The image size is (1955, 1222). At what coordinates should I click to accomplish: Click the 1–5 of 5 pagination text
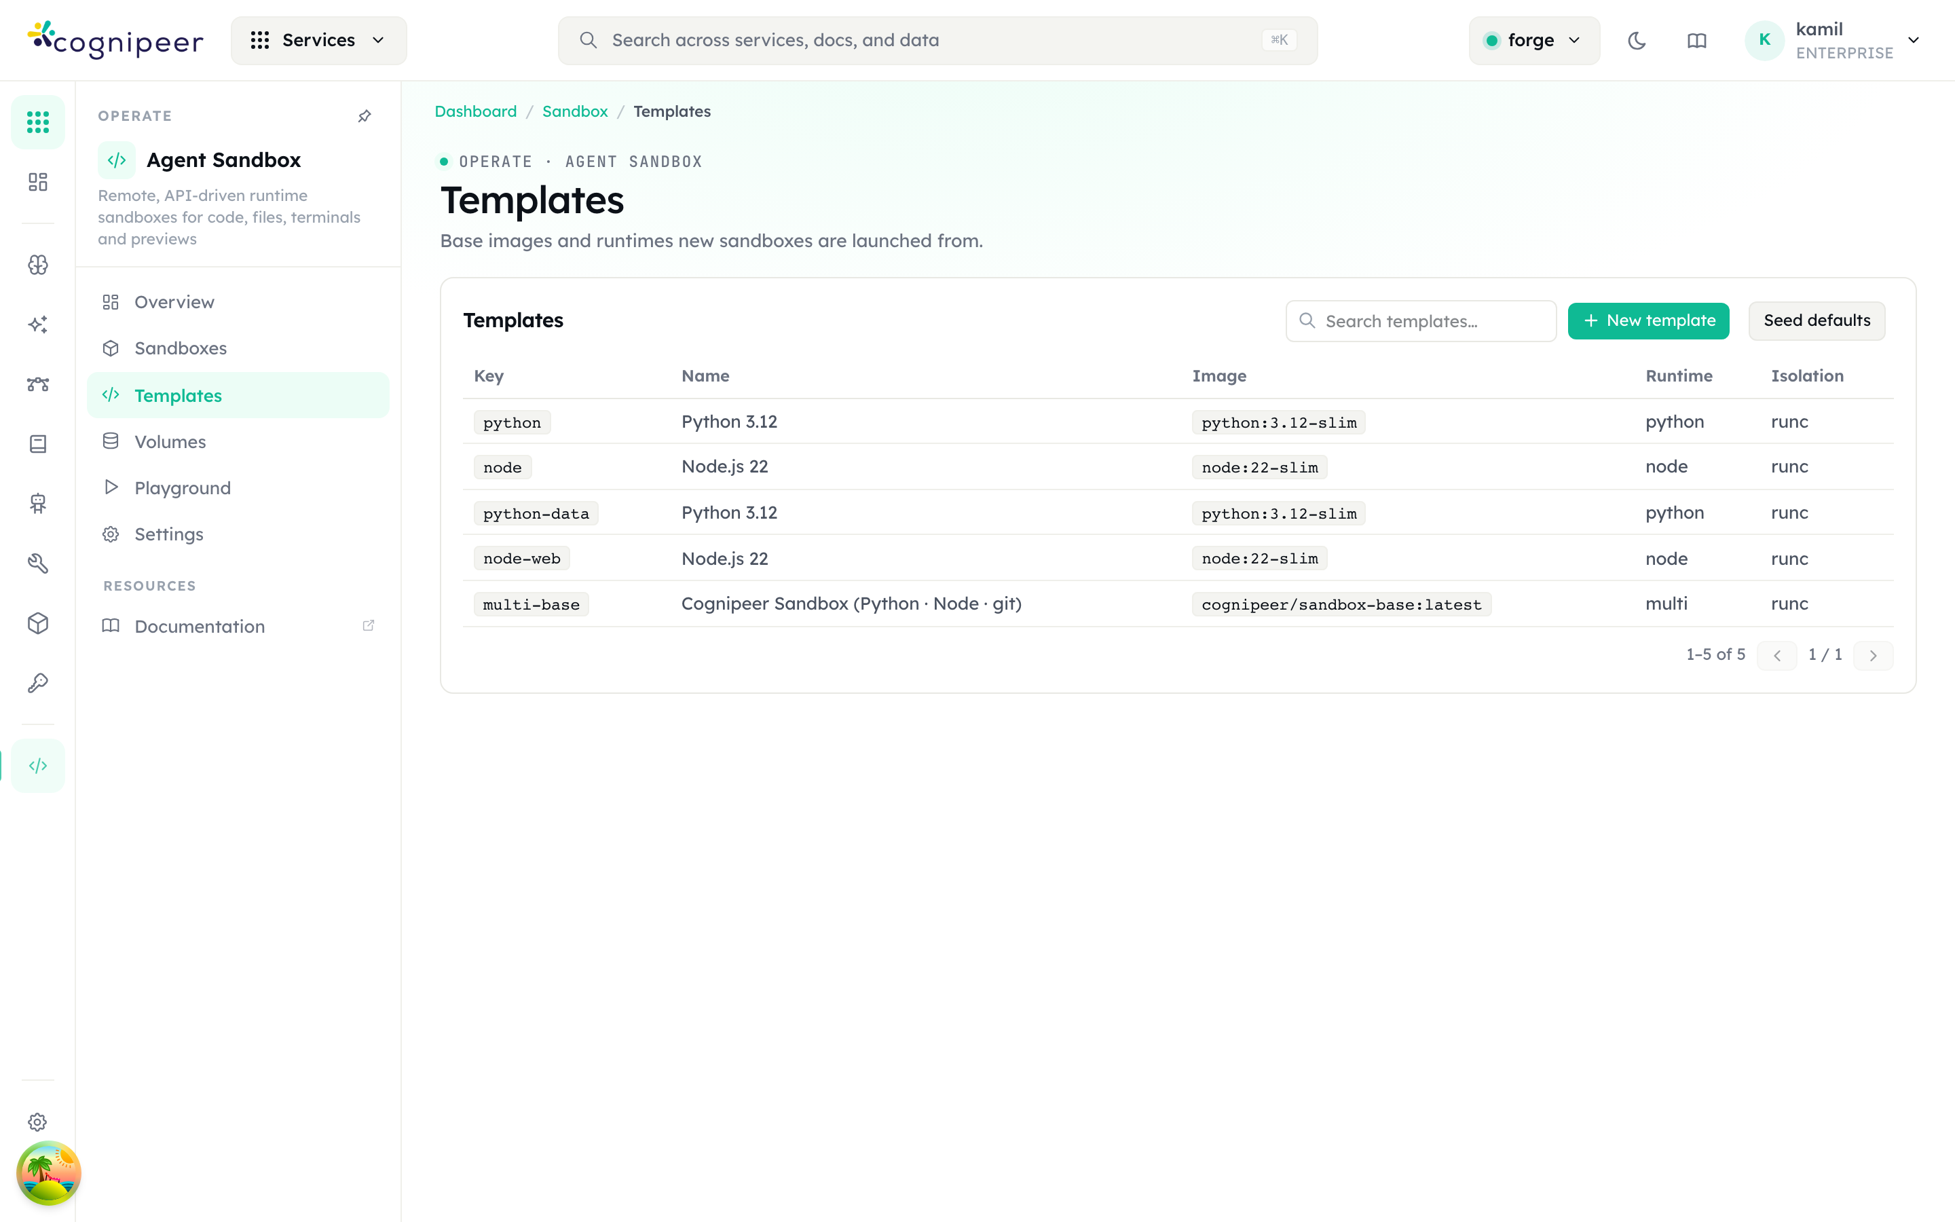click(x=1715, y=654)
